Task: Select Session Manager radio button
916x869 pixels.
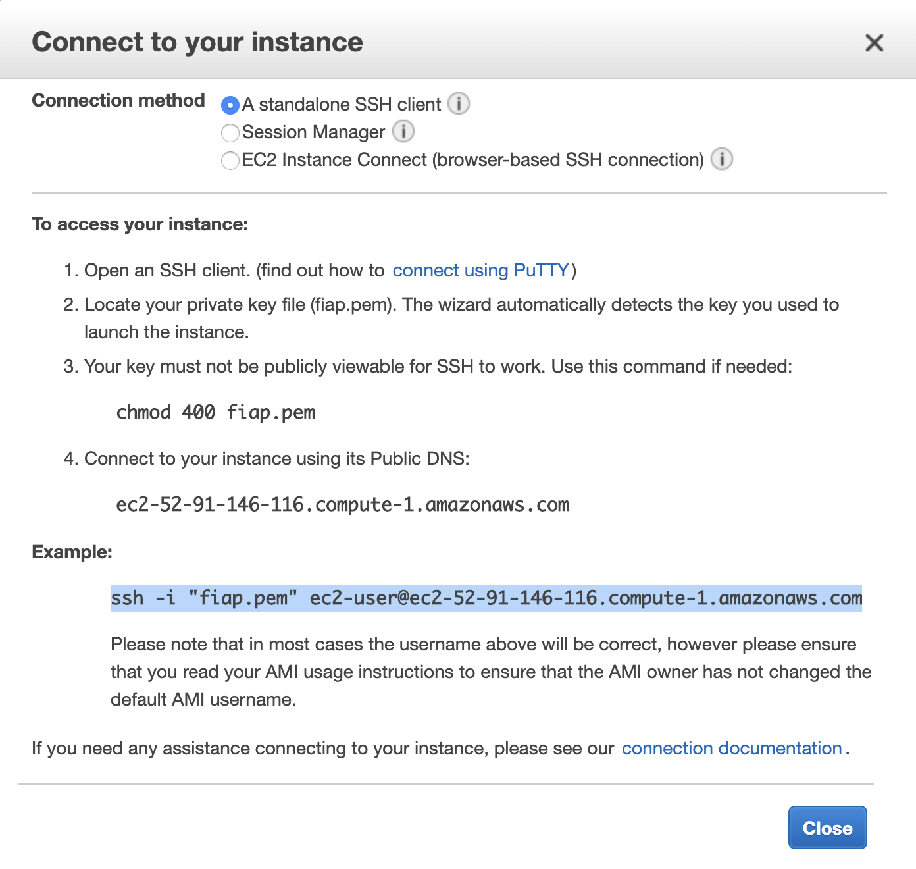Action: pyautogui.click(x=230, y=133)
